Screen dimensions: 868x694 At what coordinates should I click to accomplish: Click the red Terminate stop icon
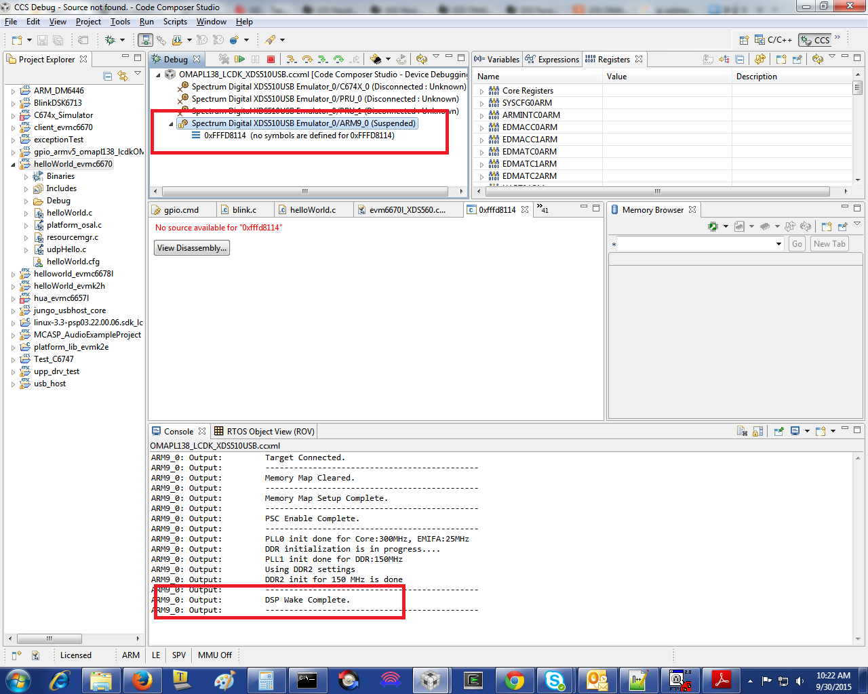point(271,60)
